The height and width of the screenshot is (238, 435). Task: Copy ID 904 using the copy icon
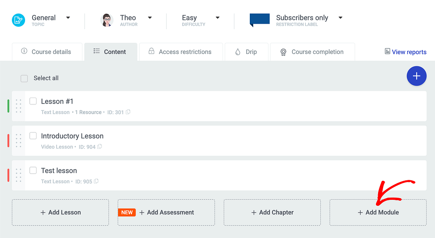coord(100,147)
